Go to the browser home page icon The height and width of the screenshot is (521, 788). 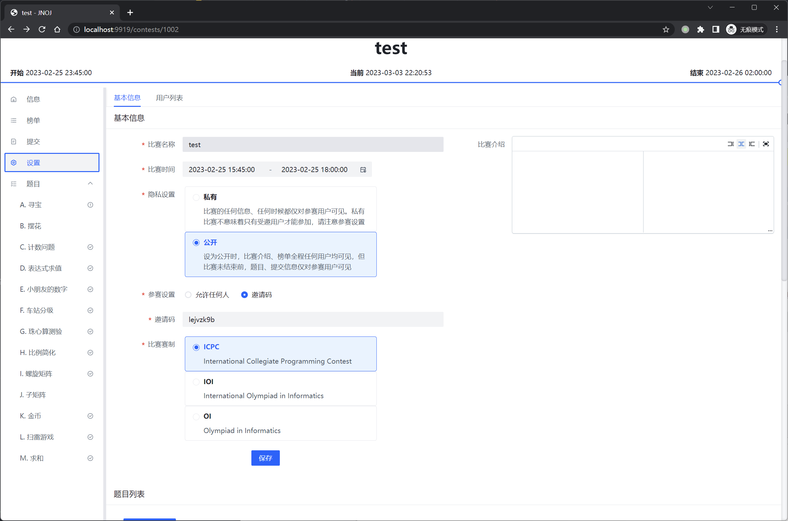pos(57,29)
